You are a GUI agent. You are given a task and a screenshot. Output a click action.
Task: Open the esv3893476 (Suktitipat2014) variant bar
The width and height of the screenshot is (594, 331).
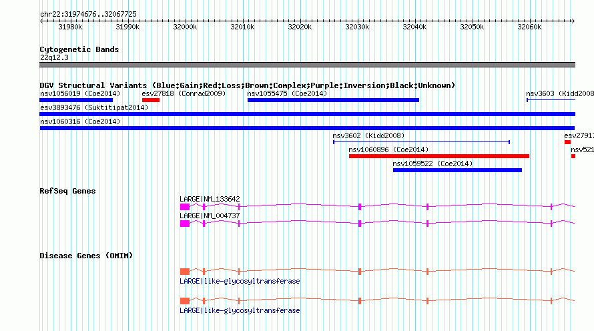point(307,114)
